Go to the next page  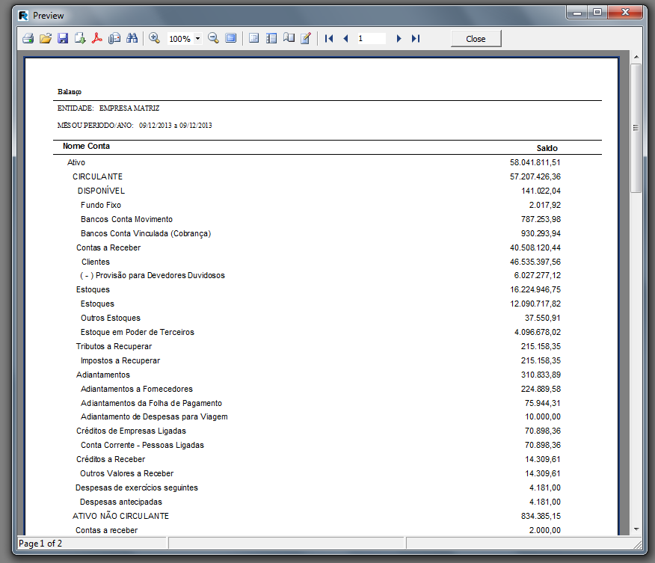pos(399,38)
